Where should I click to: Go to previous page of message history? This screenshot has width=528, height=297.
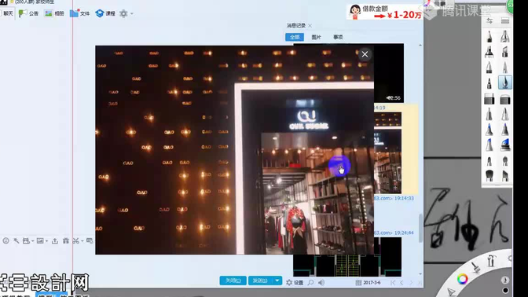[401, 283]
